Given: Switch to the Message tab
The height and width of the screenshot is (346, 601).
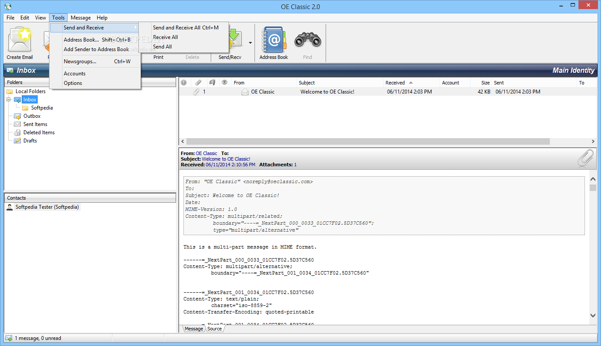Looking at the screenshot, I should point(193,329).
